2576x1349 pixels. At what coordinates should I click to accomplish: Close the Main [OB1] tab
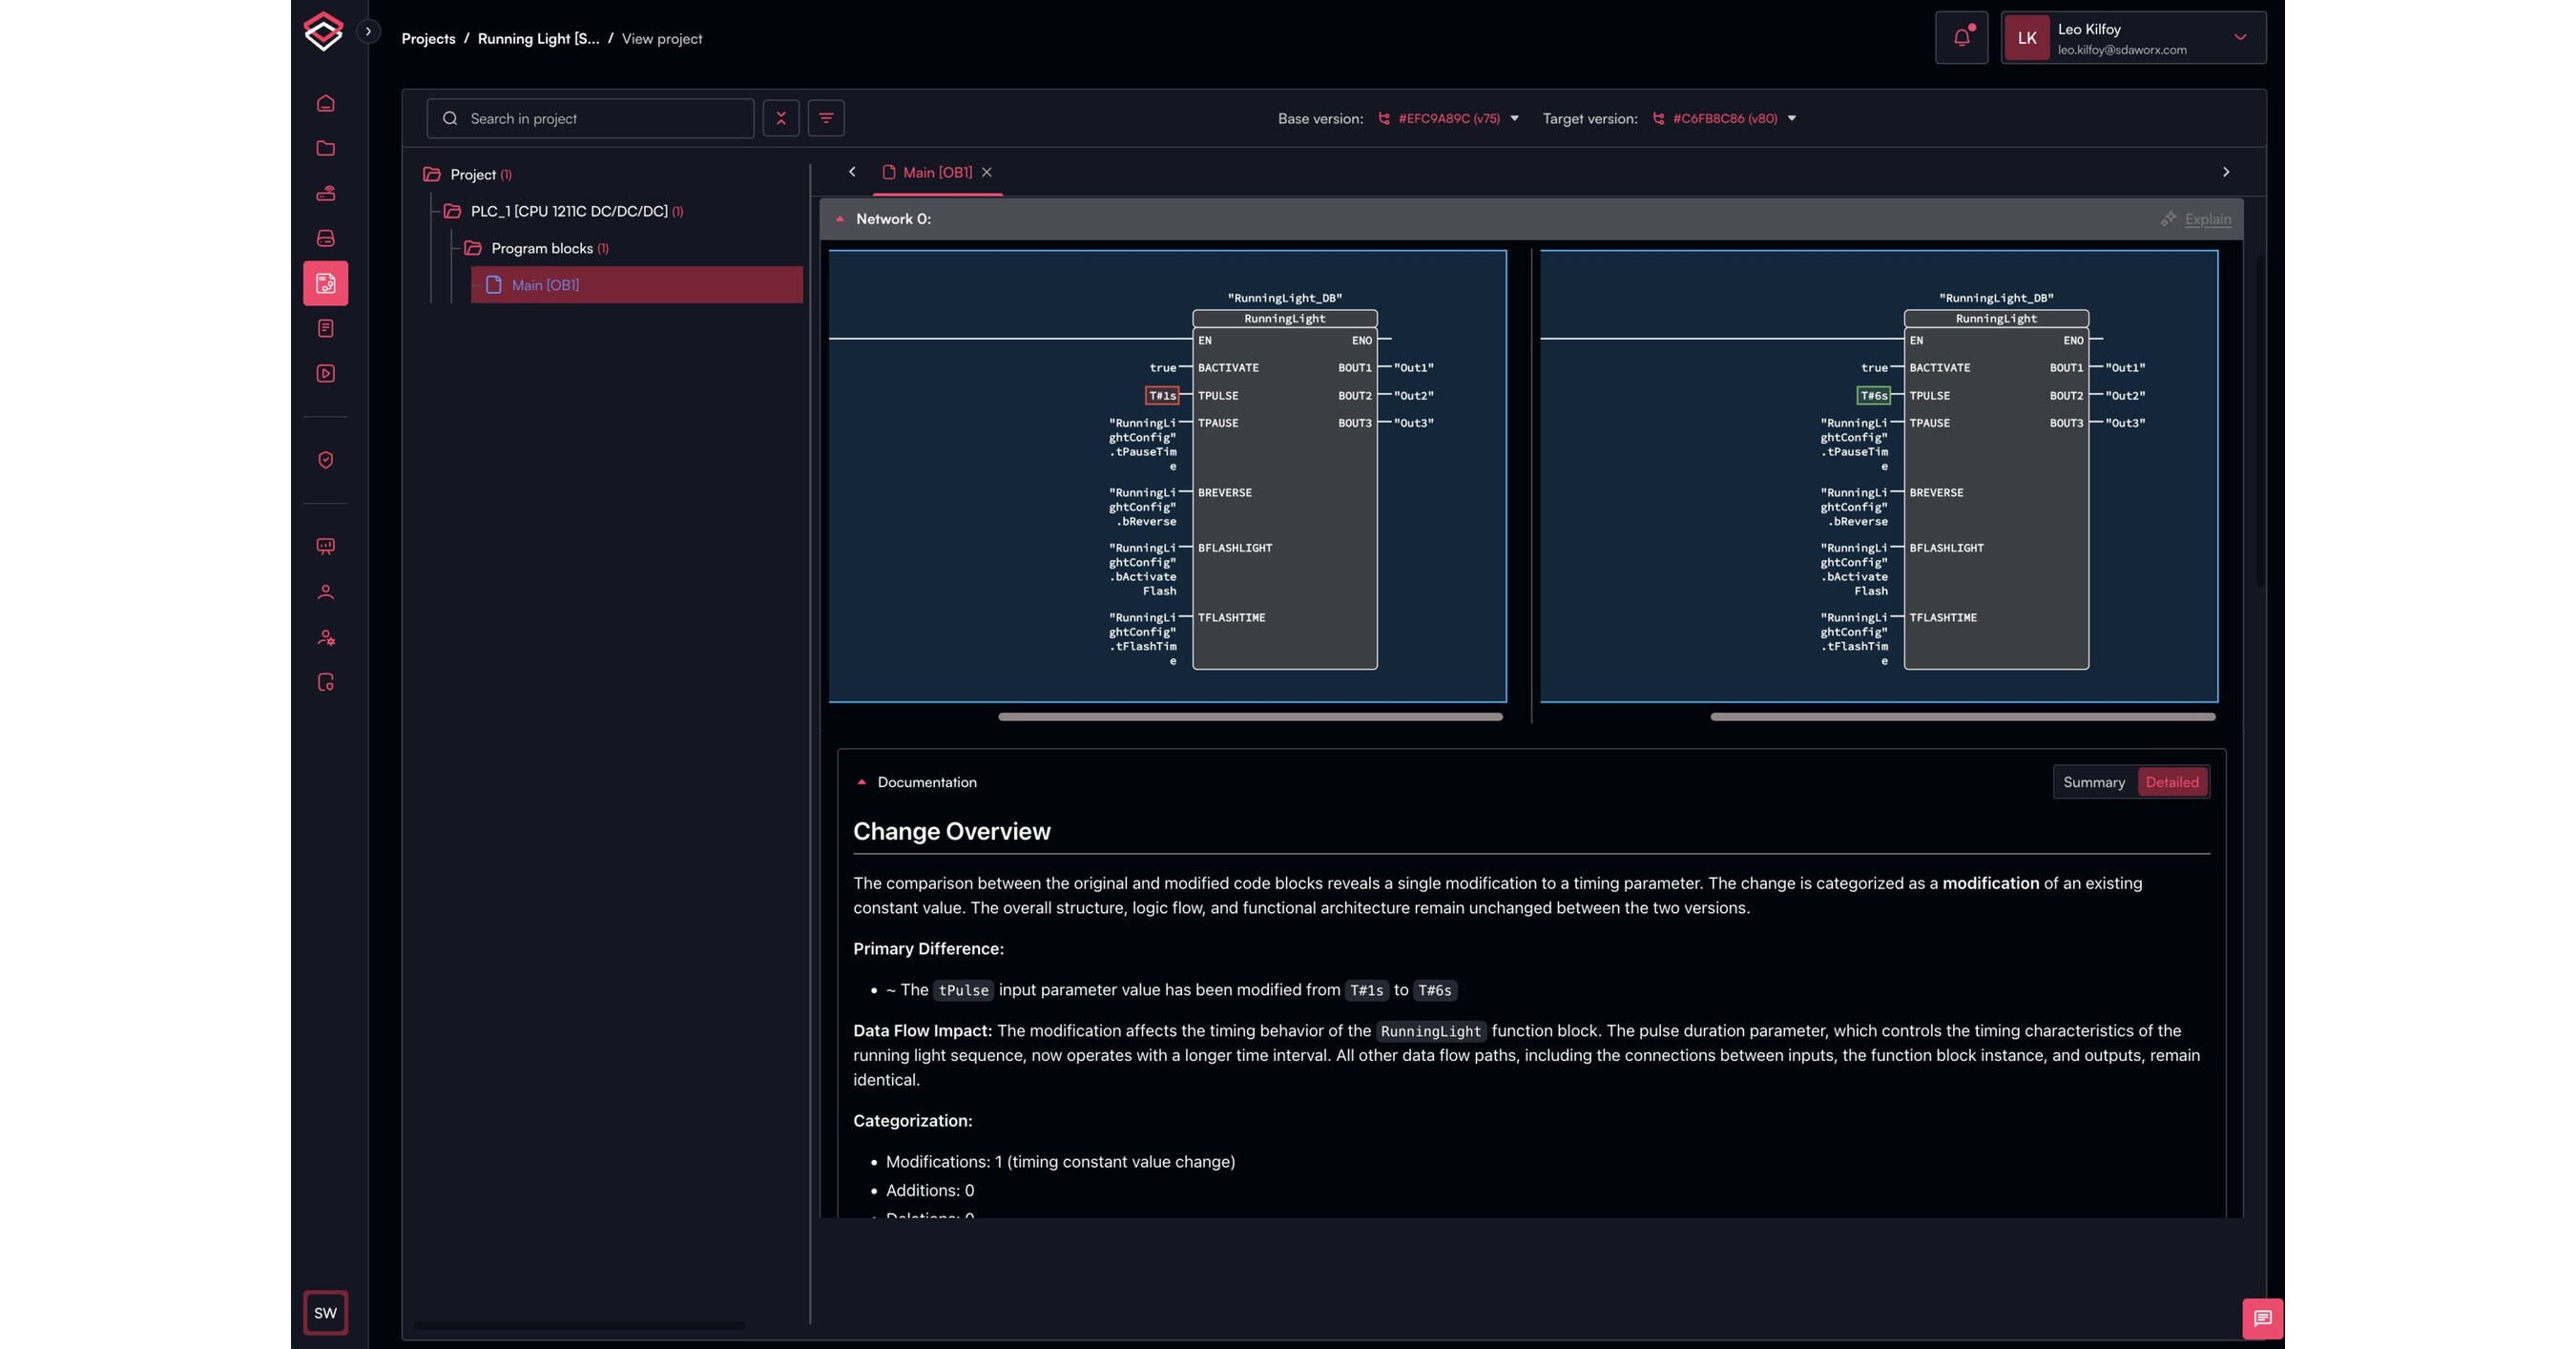click(987, 172)
